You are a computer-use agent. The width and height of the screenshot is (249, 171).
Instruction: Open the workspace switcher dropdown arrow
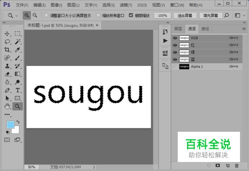[x=244, y=16]
